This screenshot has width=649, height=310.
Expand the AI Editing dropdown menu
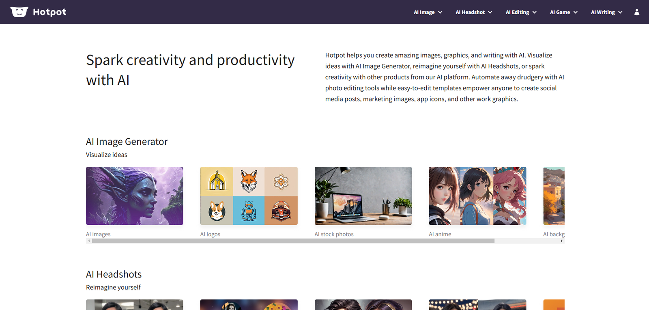(x=521, y=12)
